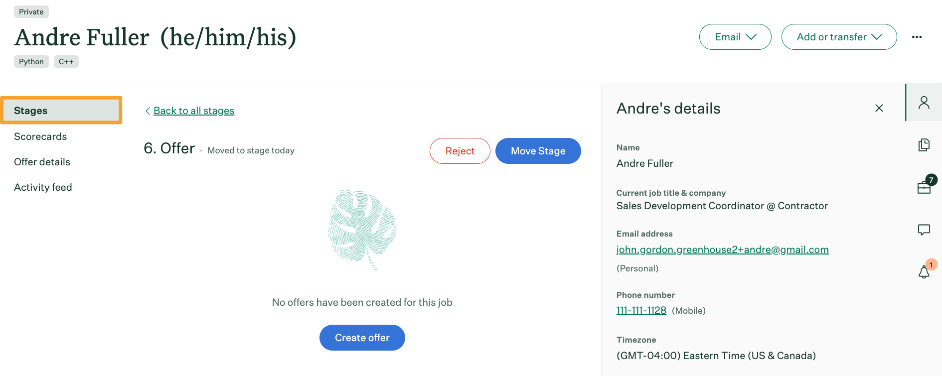The image size is (942, 376).
Task: Close Andre's details panel
Action: coord(879,108)
